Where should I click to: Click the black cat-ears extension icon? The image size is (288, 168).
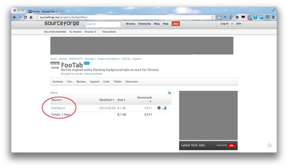pos(243,17)
